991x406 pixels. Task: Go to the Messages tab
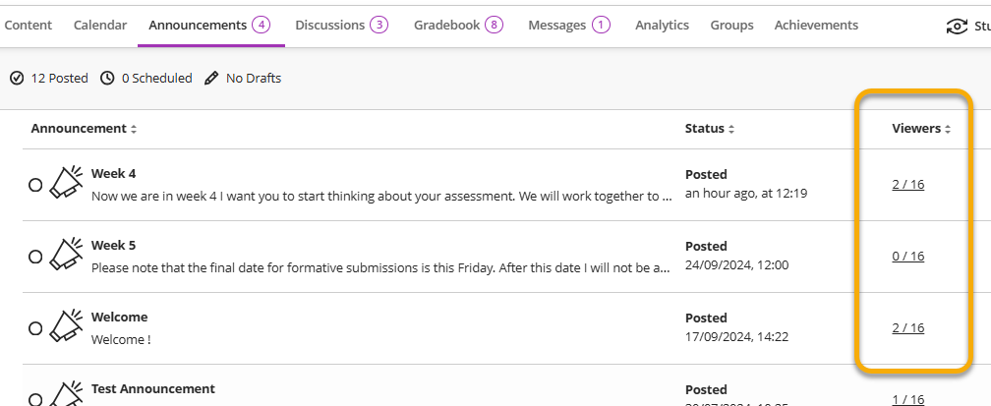pyautogui.click(x=568, y=26)
